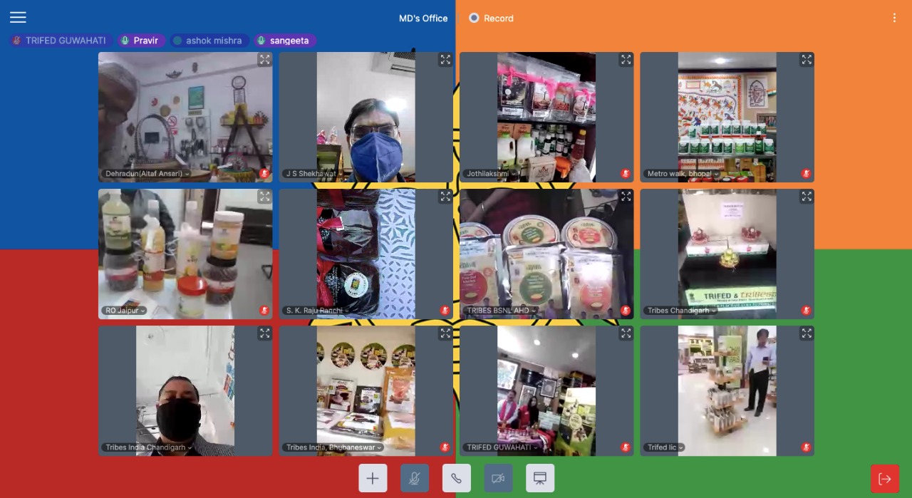The image size is (912, 498).
Task: Open S. K. Raju Ranchi name dropdown
Action: pos(316,311)
